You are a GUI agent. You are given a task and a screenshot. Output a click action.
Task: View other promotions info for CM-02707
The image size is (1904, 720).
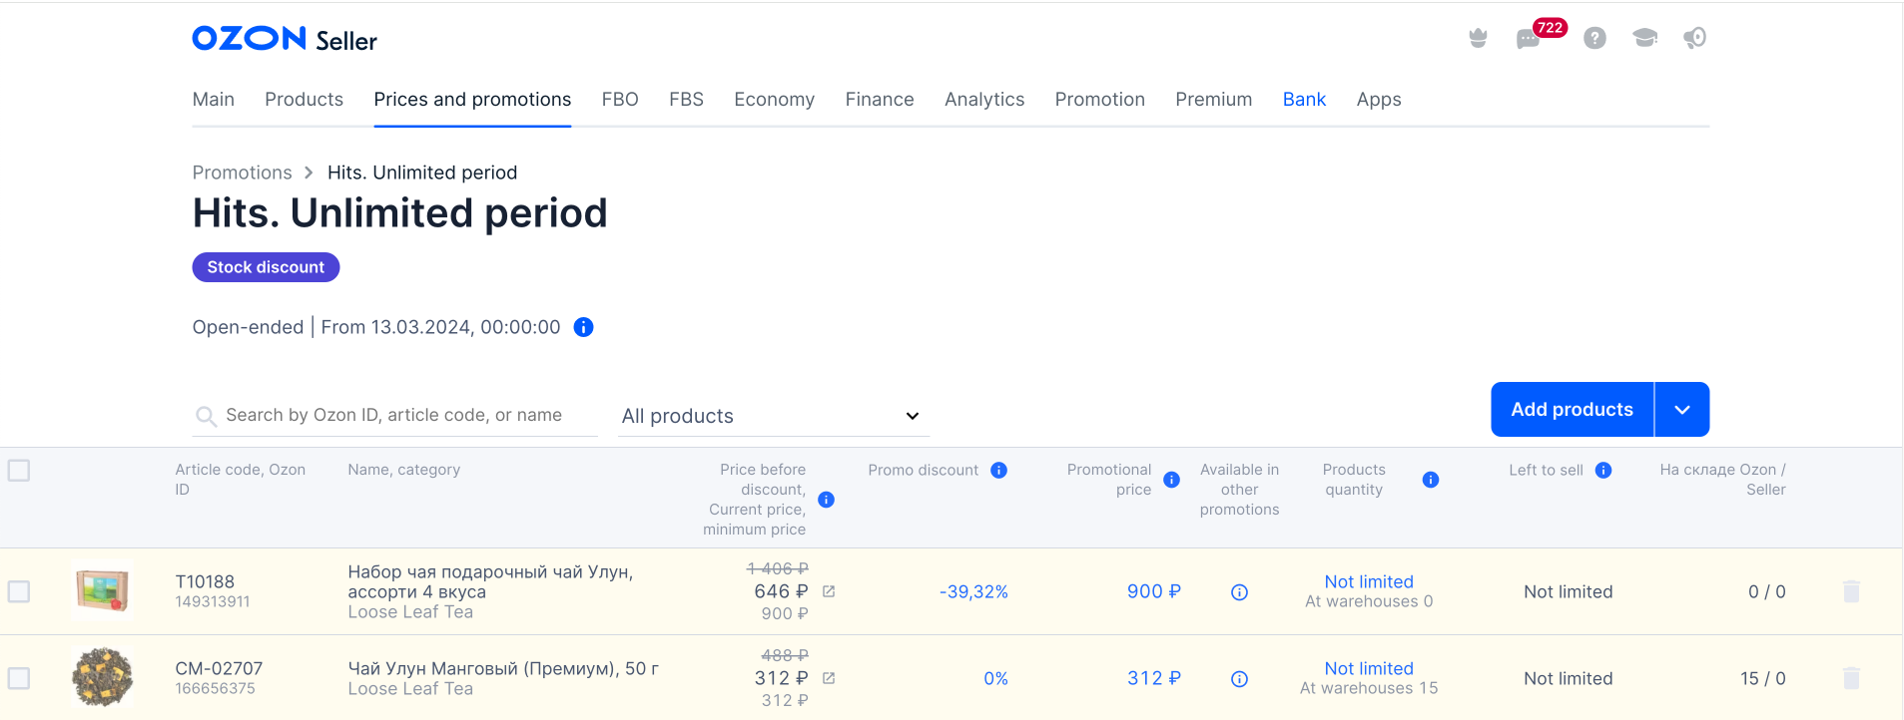[1239, 679]
